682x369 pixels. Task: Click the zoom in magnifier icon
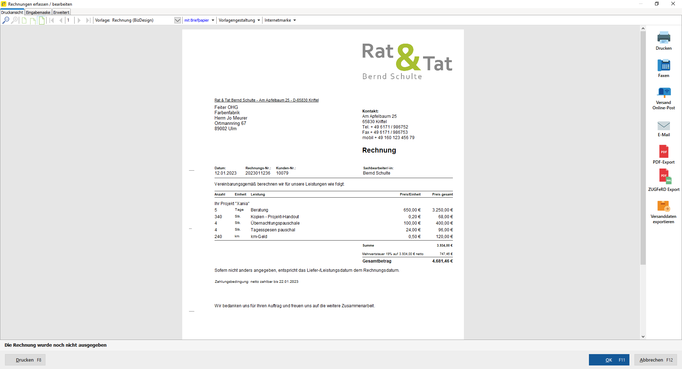(x=15, y=20)
